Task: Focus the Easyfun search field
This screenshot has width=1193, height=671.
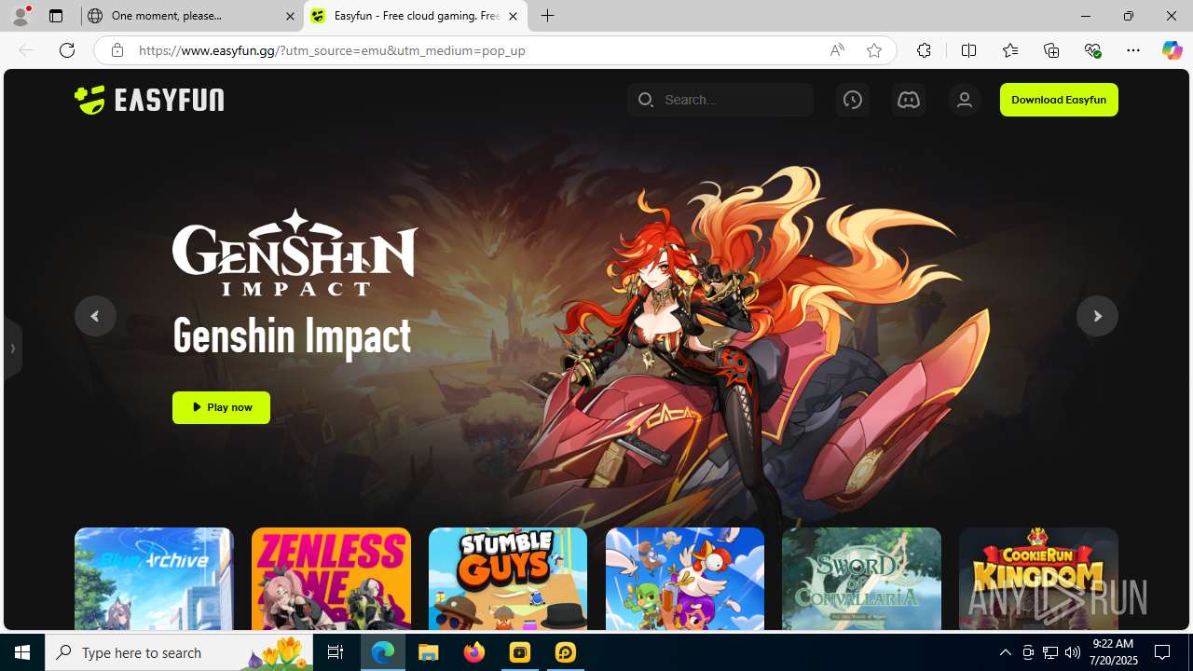Action: tap(720, 100)
